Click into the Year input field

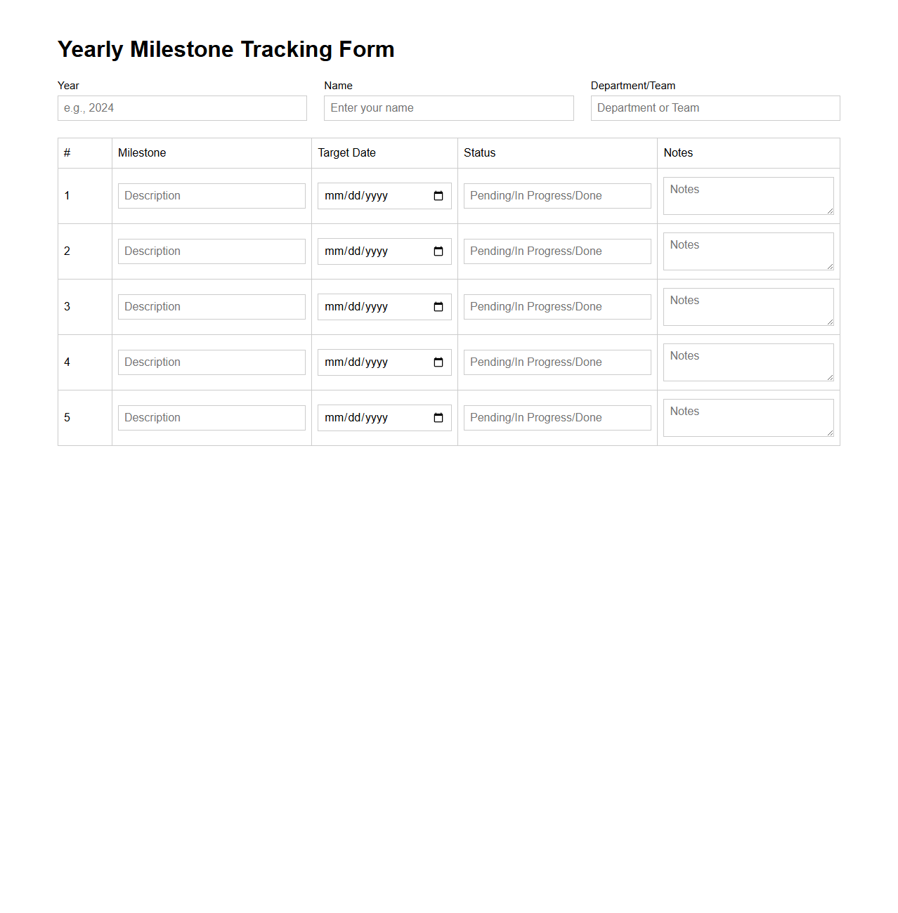point(181,108)
